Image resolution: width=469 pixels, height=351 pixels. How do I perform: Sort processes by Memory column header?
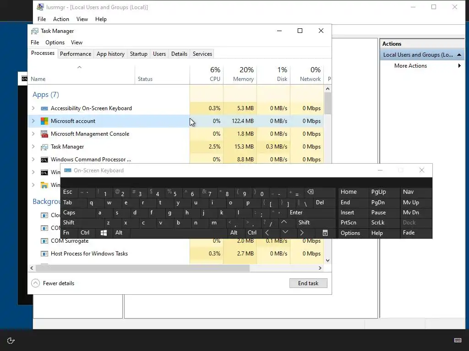240,74
